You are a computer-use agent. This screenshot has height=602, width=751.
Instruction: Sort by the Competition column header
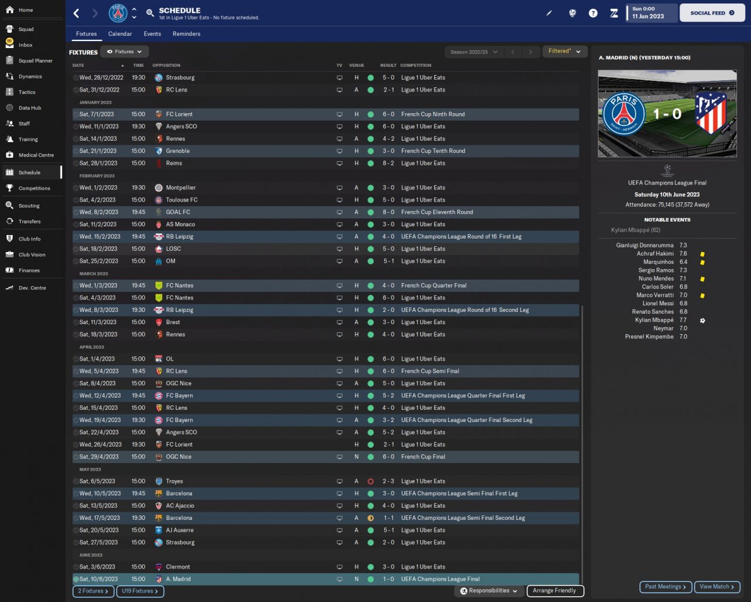[416, 66]
